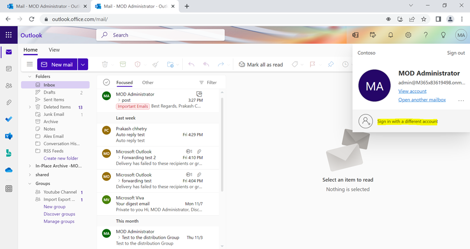Open Help question mark icon
This screenshot has width=470, height=249.
point(426,35)
